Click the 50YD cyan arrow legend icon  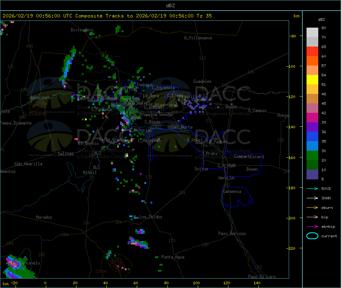[312, 188]
